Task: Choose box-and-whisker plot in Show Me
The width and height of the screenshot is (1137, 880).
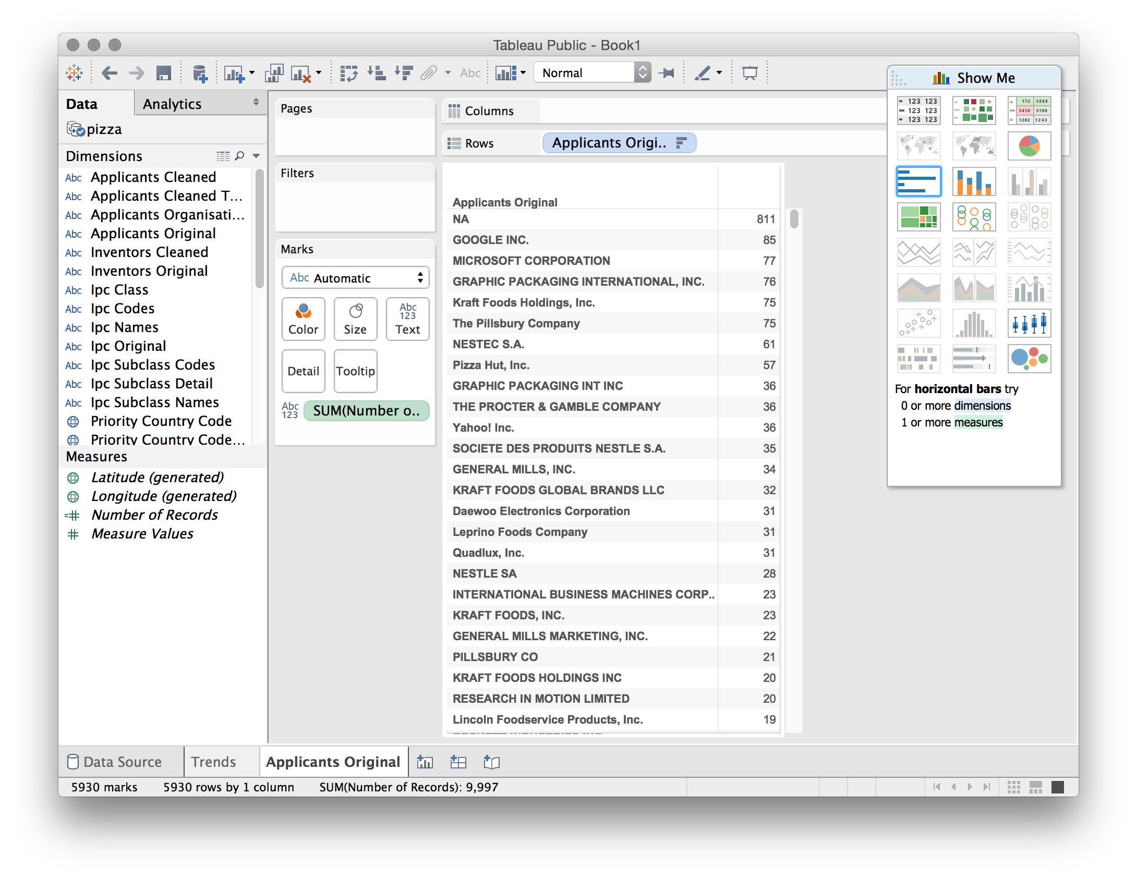Action: tap(1029, 323)
